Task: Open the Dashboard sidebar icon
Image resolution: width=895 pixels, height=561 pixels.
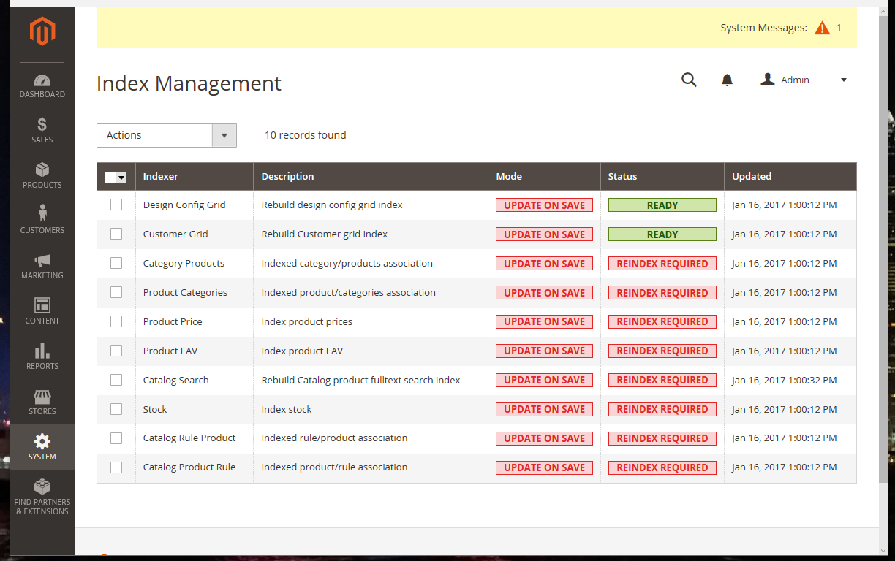Action: click(x=42, y=81)
